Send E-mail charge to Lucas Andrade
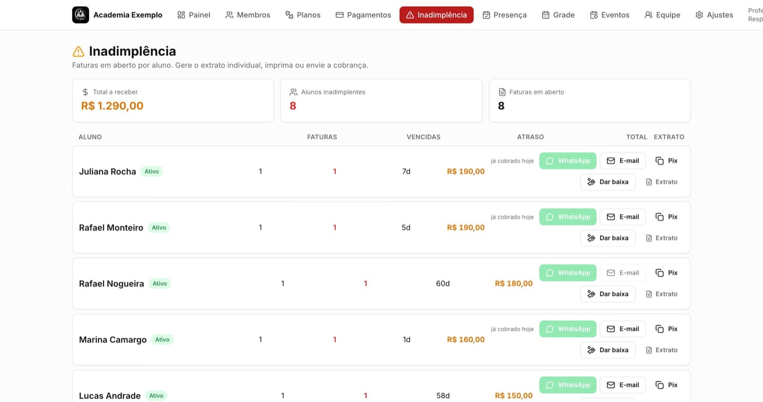 tap(623, 385)
